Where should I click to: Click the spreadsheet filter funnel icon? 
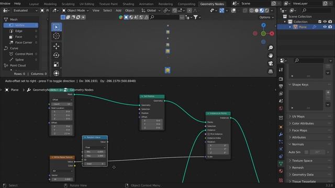coord(195,17)
